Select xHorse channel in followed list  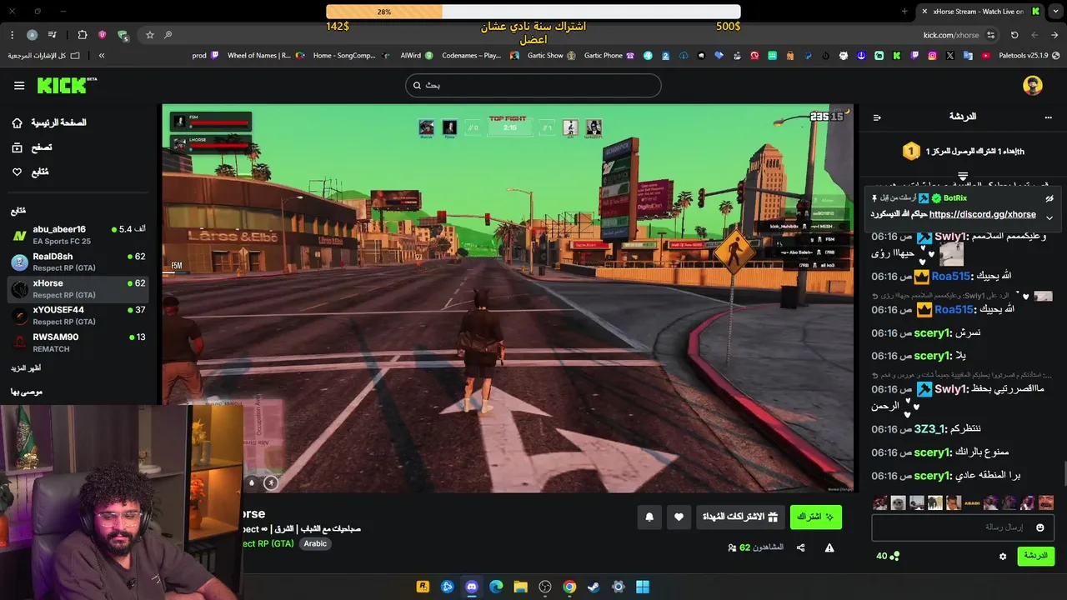click(x=79, y=288)
